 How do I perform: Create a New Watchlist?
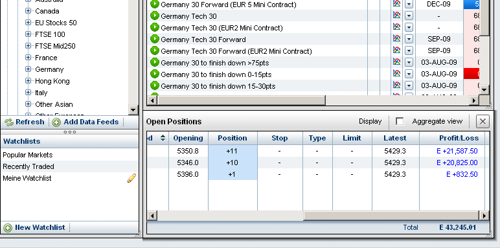pyautogui.click(x=34, y=227)
